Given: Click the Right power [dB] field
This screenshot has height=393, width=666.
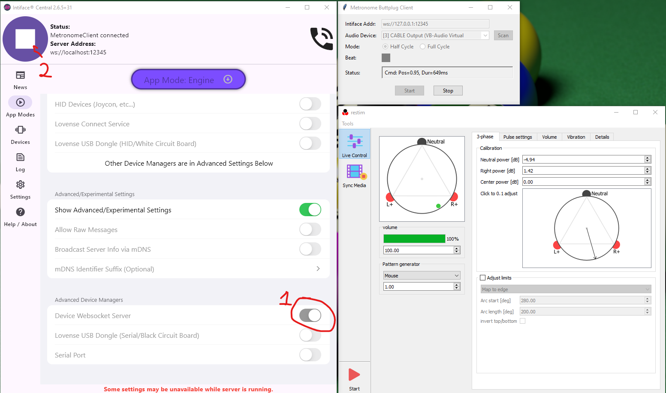Looking at the screenshot, I should pyautogui.click(x=583, y=171).
